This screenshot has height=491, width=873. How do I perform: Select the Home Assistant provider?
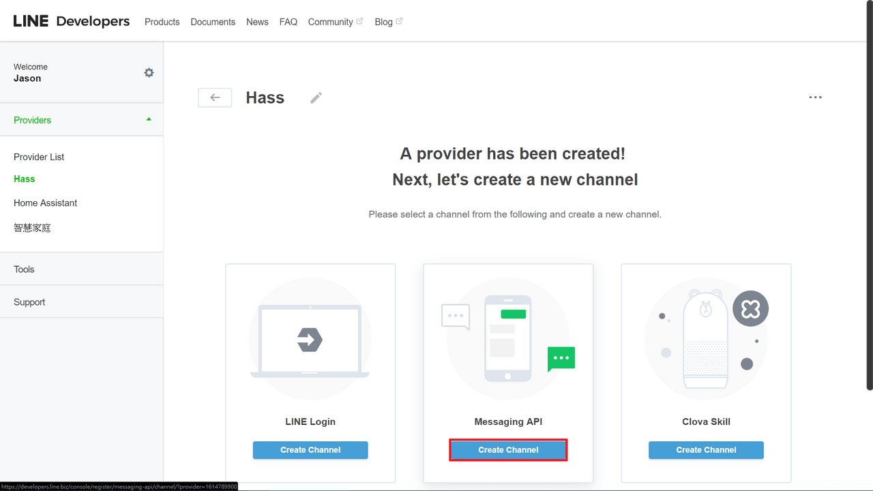(45, 203)
